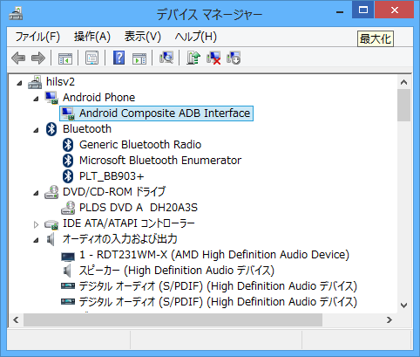Screen dimensions: 420x357
Task: Open the 操作(A) menu
Action: point(92,37)
